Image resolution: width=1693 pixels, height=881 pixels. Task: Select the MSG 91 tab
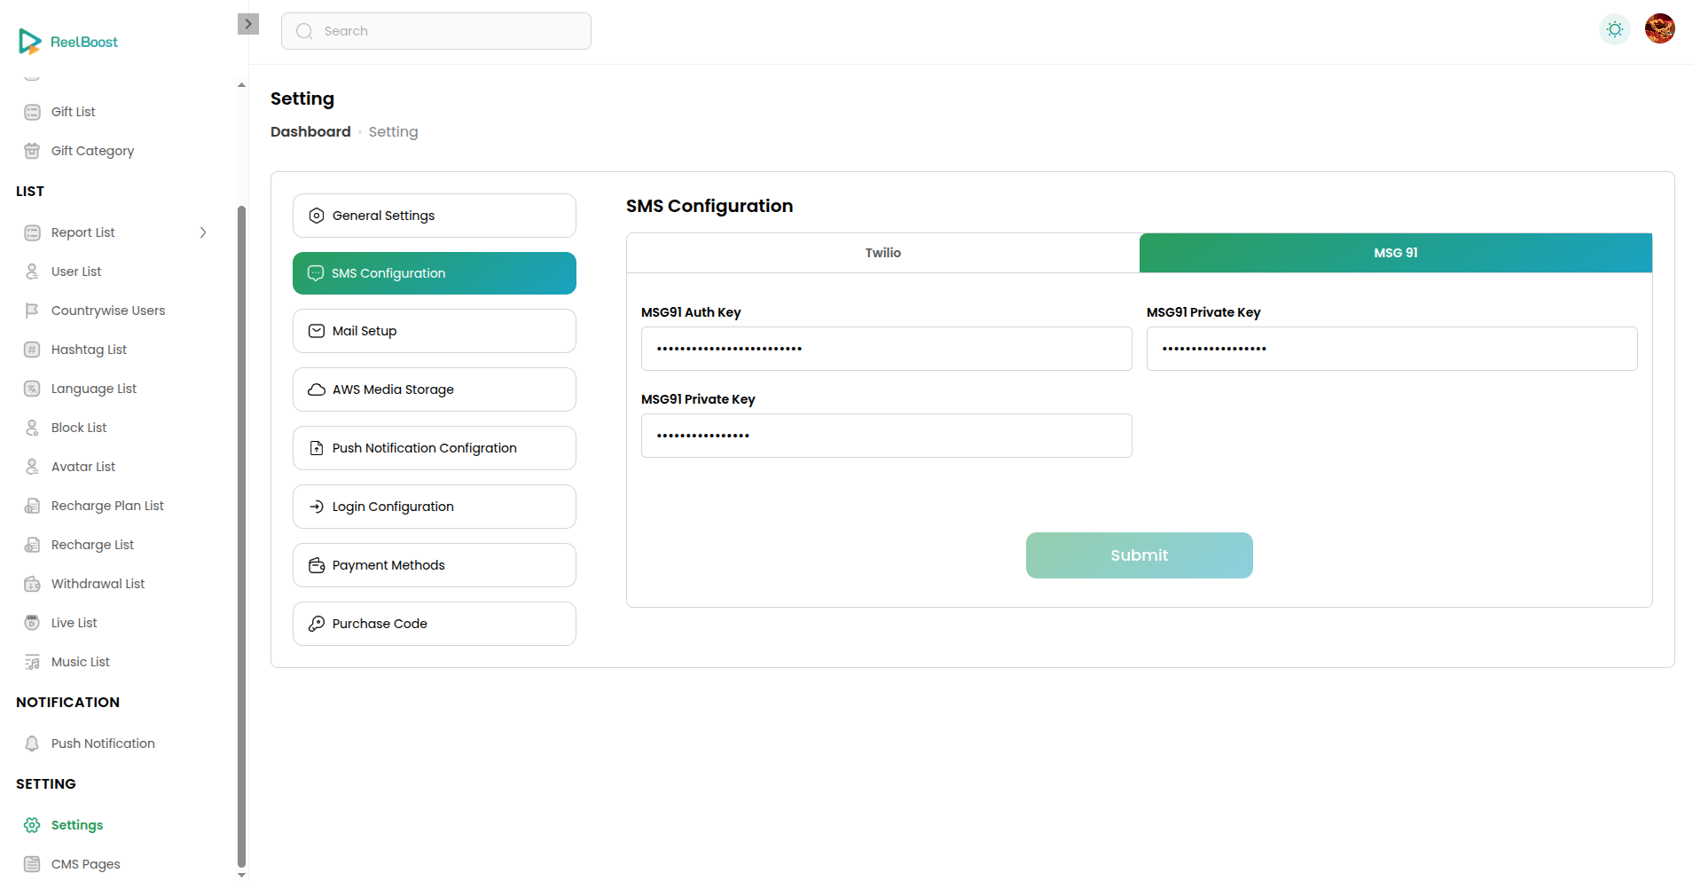tap(1395, 253)
